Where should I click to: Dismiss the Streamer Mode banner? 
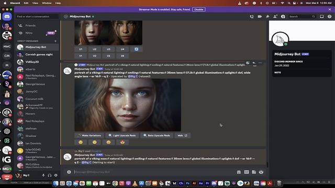coord(330,9)
